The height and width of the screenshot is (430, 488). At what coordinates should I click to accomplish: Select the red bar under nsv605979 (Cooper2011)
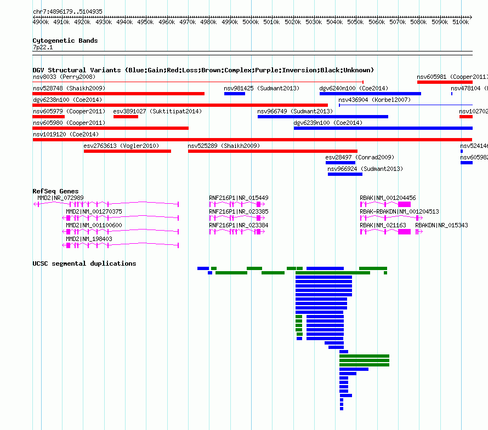49,117
